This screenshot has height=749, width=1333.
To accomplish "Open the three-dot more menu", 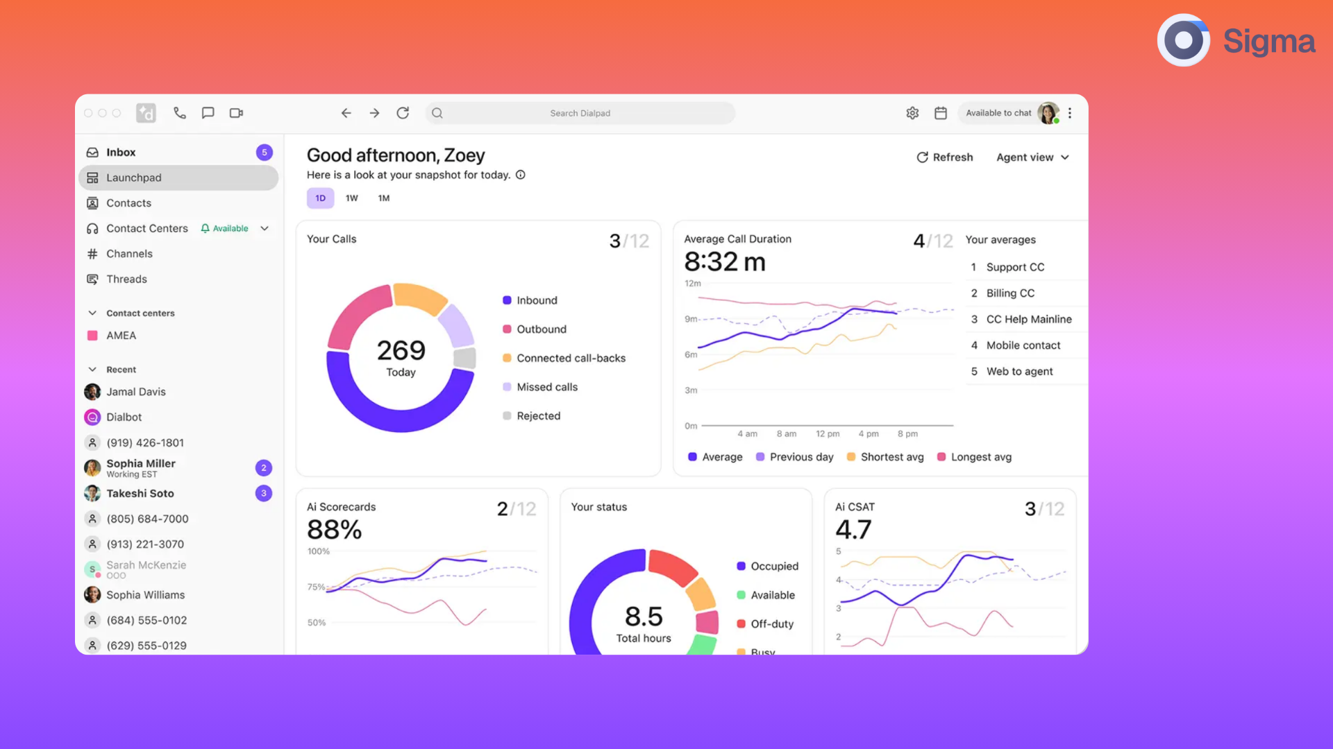I will tap(1070, 113).
